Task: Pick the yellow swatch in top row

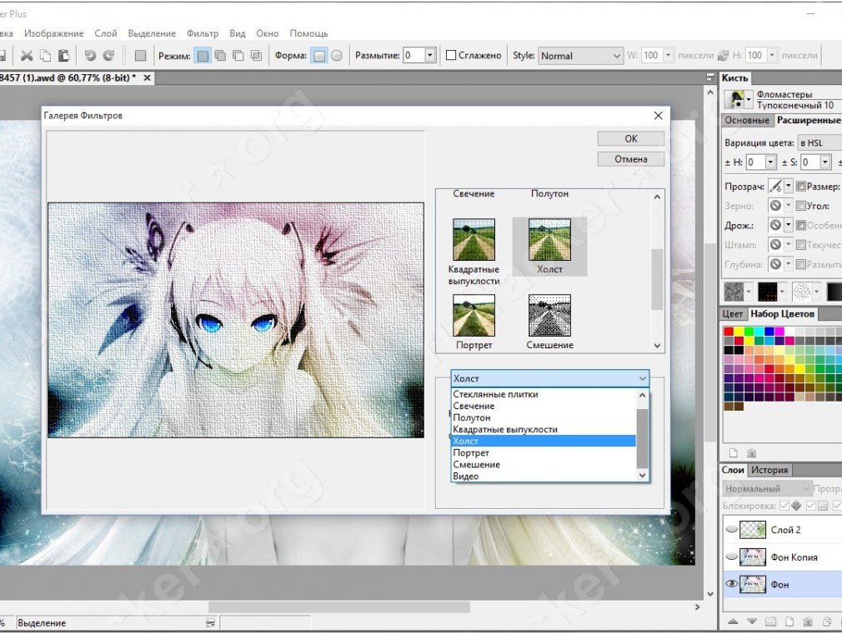Action: (739, 332)
